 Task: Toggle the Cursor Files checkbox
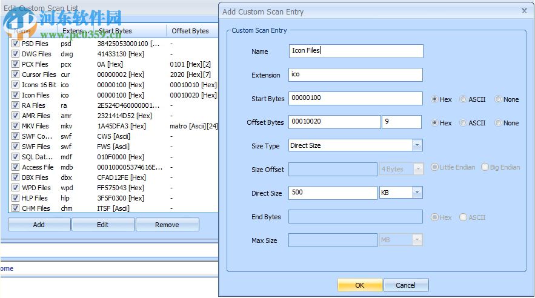click(x=15, y=74)
